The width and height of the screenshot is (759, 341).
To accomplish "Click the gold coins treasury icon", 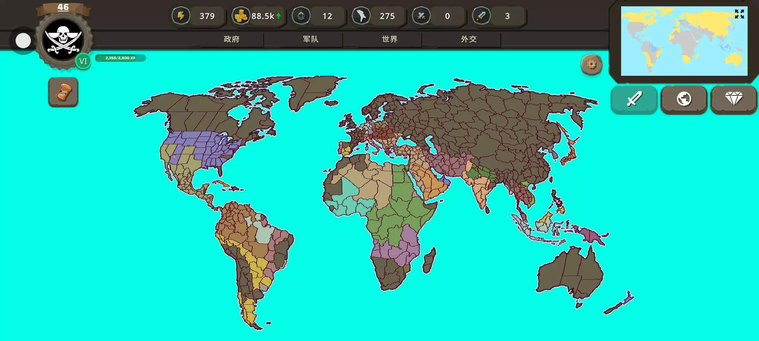I will (241, 16).
